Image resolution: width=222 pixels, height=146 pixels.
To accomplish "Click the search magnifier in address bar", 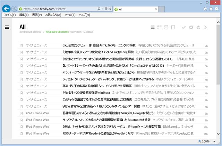I will click(x=99, y=9).
